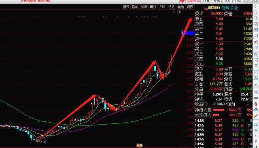This screenshot has width=259, height=148.
Task: Click the back arrow icon in sidebar
Action: pos(256,6)
